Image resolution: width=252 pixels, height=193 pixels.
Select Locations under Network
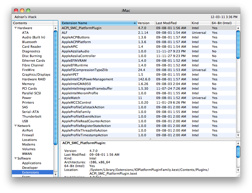point(30,140)
